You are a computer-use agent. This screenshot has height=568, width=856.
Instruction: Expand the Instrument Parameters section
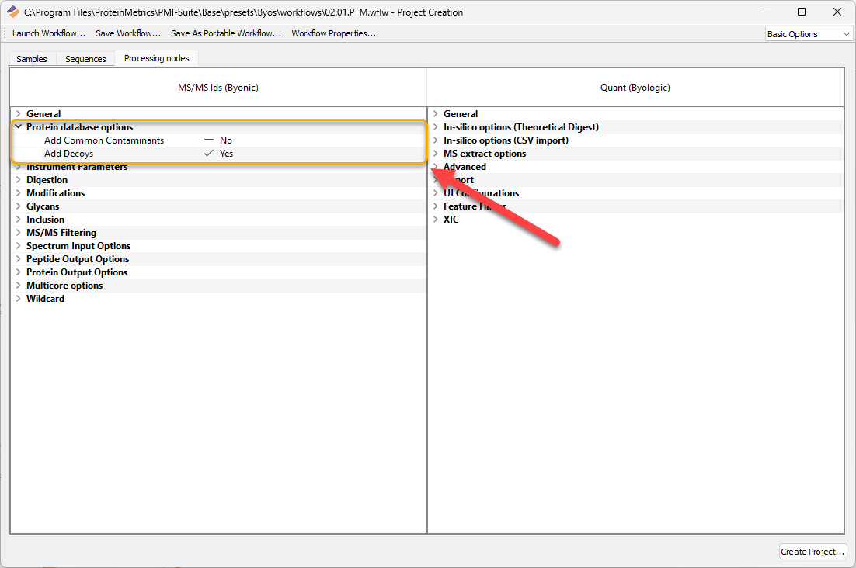pyautogui.click(x=19, y=167)
